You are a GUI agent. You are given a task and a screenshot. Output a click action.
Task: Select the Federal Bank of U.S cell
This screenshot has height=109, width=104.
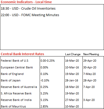pos(15,61)
